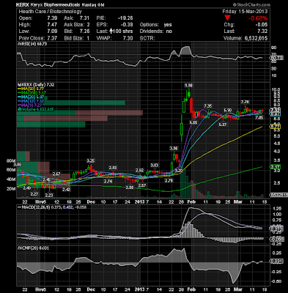The width and height of the screenshot is (288, 293).
Task: Click the Low value "7.09"
Action: [52, 31]
